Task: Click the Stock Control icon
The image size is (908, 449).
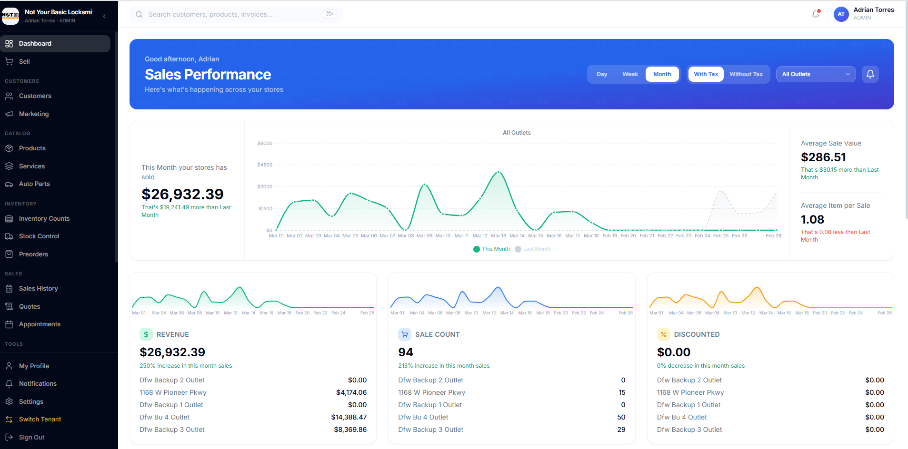Action: pos(9,236)
